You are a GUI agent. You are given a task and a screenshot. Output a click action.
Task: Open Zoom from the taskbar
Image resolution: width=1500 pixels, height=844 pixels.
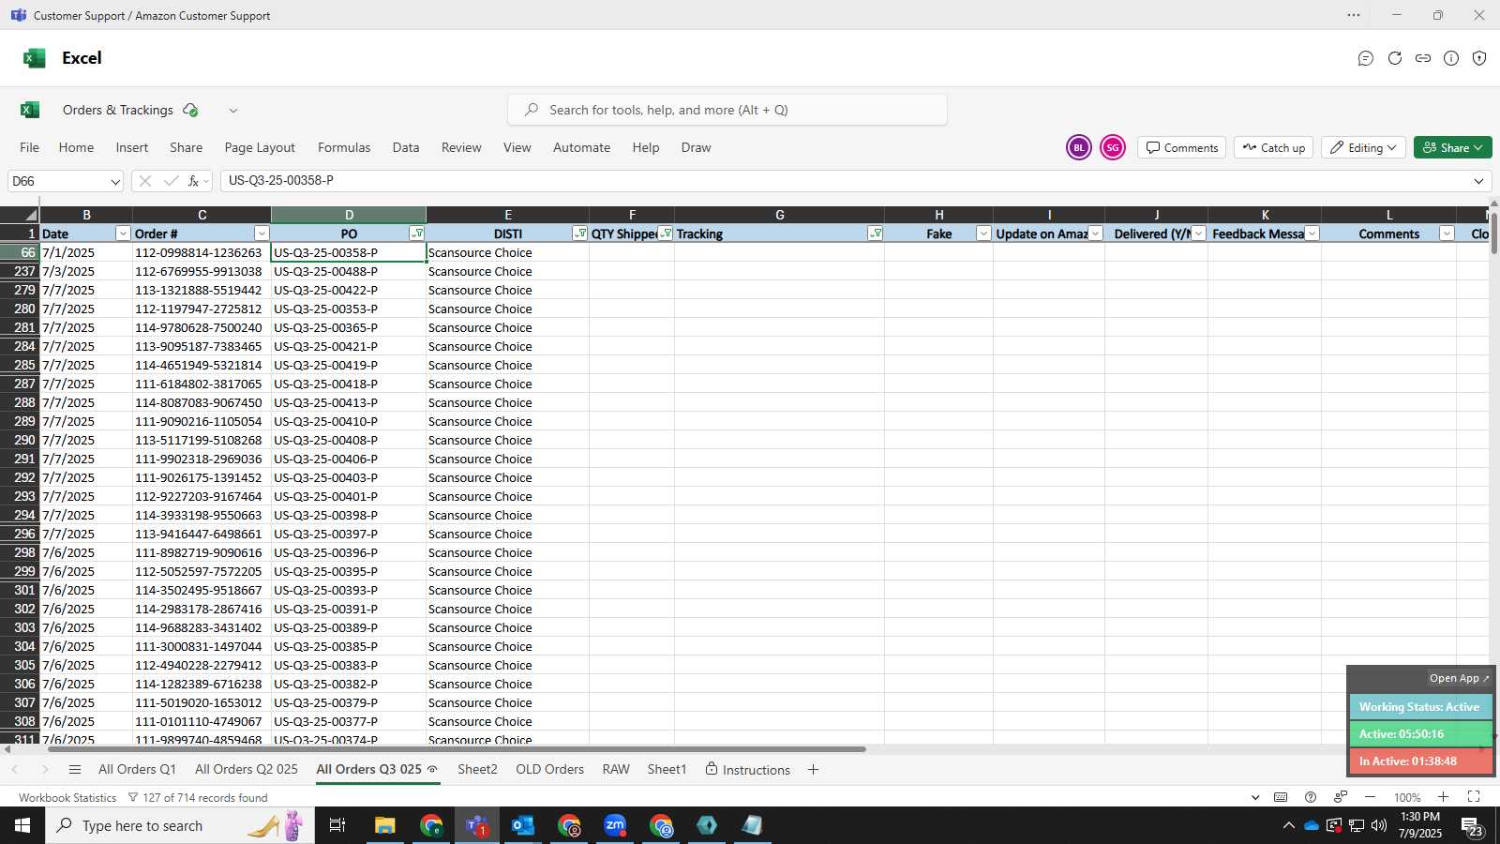pos(615,825)
